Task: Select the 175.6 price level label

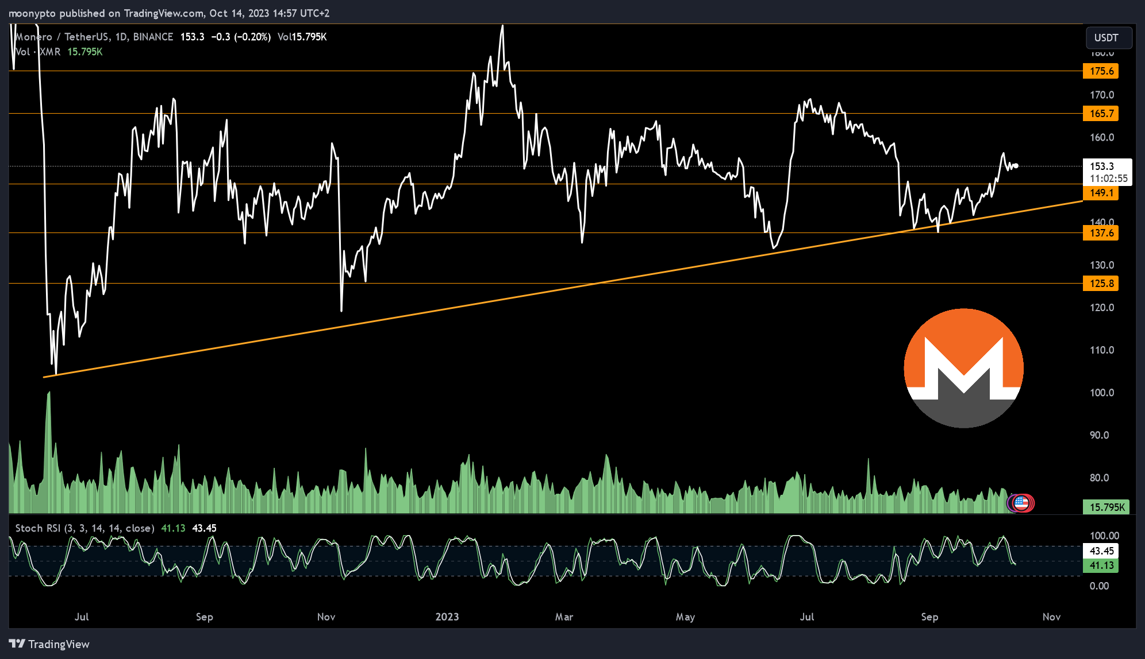Action: point(1101,71)
